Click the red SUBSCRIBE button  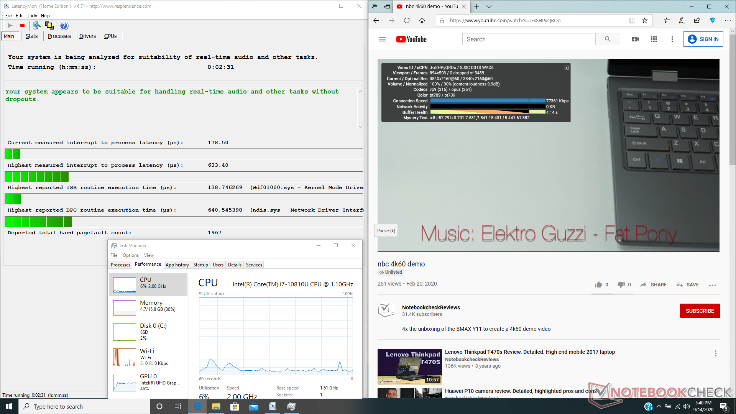tap(700, 311)
